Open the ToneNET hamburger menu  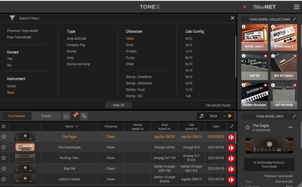click(296, 7)
